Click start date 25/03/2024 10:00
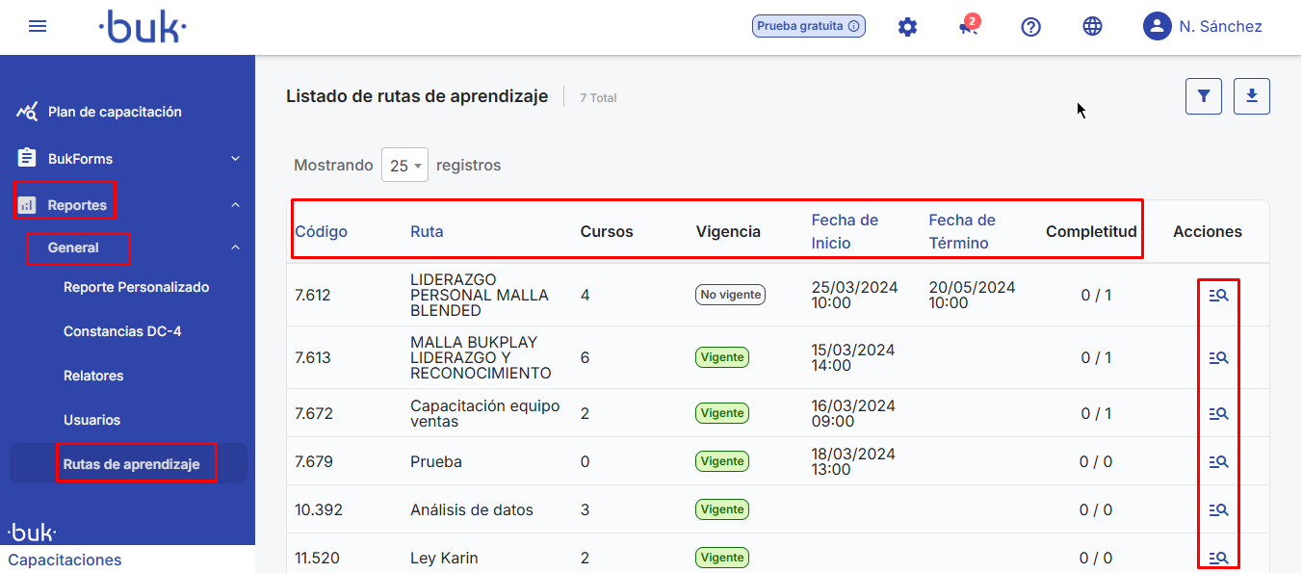 [854, 295]
